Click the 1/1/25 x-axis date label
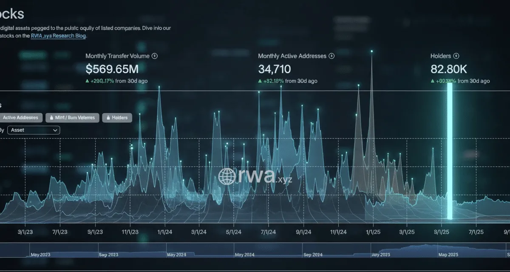The image size is (510, 272). (x=373, y=232)
